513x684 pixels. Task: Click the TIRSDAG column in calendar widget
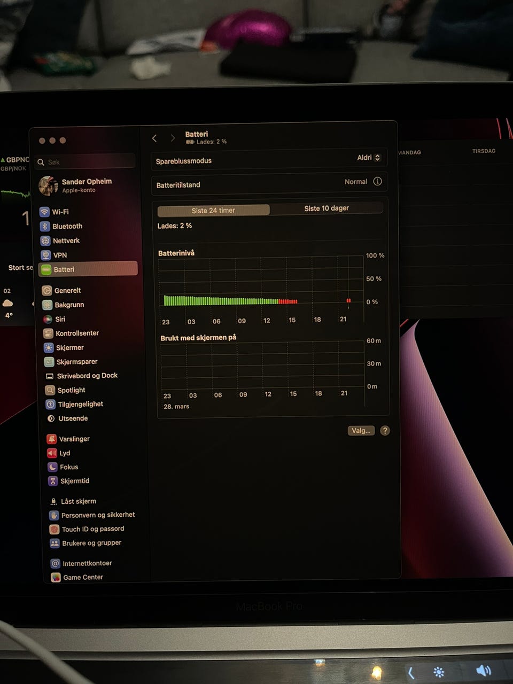[x=484, y=151]
